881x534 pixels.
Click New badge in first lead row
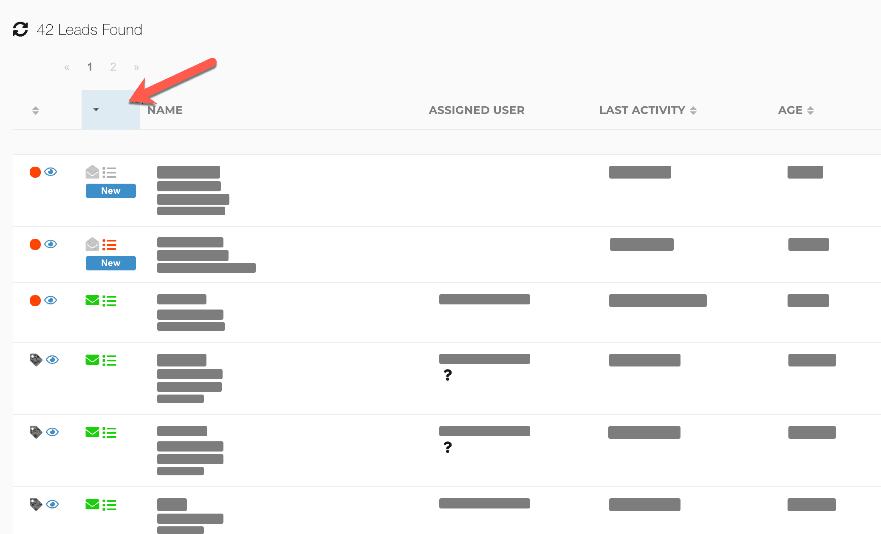pos(110,191)
